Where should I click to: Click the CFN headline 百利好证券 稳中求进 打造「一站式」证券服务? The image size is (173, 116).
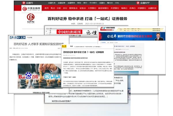[x=87, y=19]
